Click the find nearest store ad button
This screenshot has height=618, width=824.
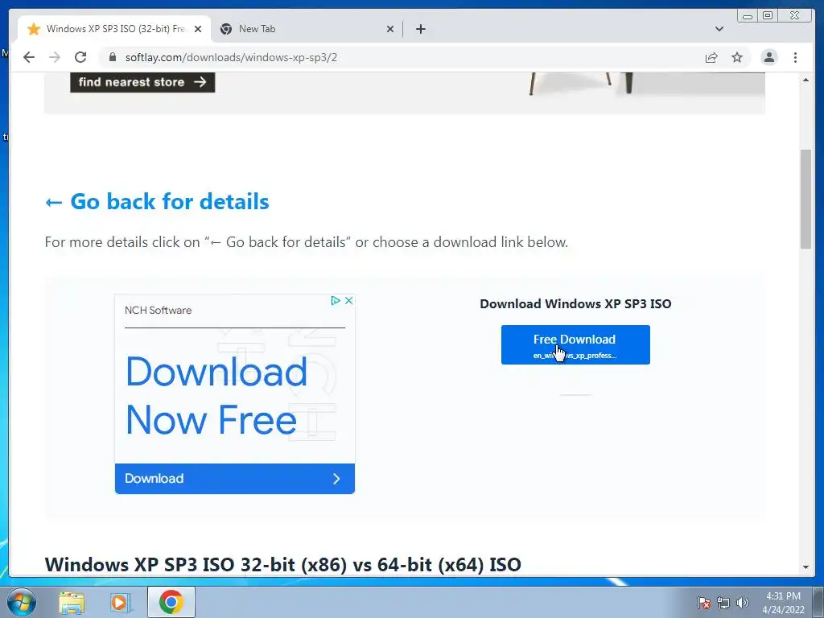(142, 82)
